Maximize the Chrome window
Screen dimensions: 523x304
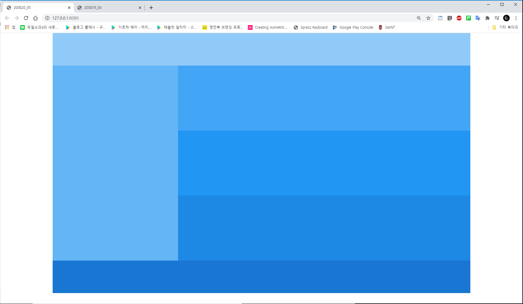click(502, 4)
